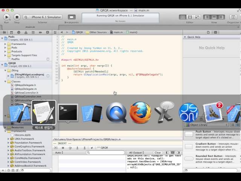Toggle the Navigator pane visibility
The height and width of the screenshot is (181, 241).
pyautogui.click(x=207, y=17)
